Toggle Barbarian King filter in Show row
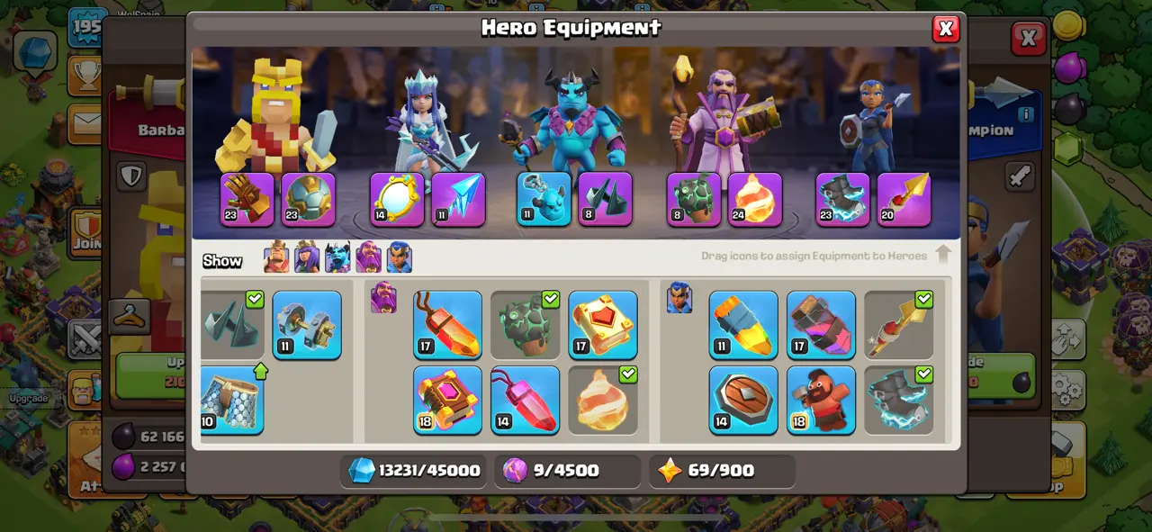1152x532 pixels. coord(276,257)
